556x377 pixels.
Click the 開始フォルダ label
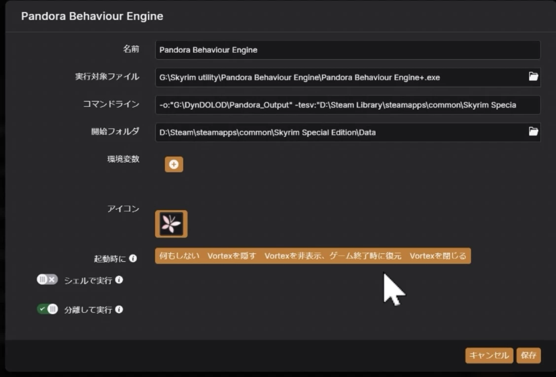[x=115, y=132]
